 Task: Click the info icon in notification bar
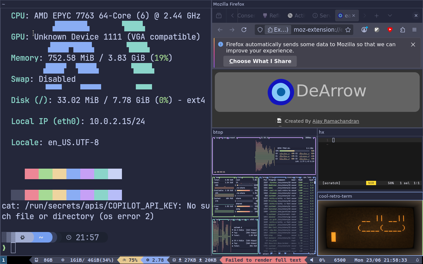[x=220, y=44]
